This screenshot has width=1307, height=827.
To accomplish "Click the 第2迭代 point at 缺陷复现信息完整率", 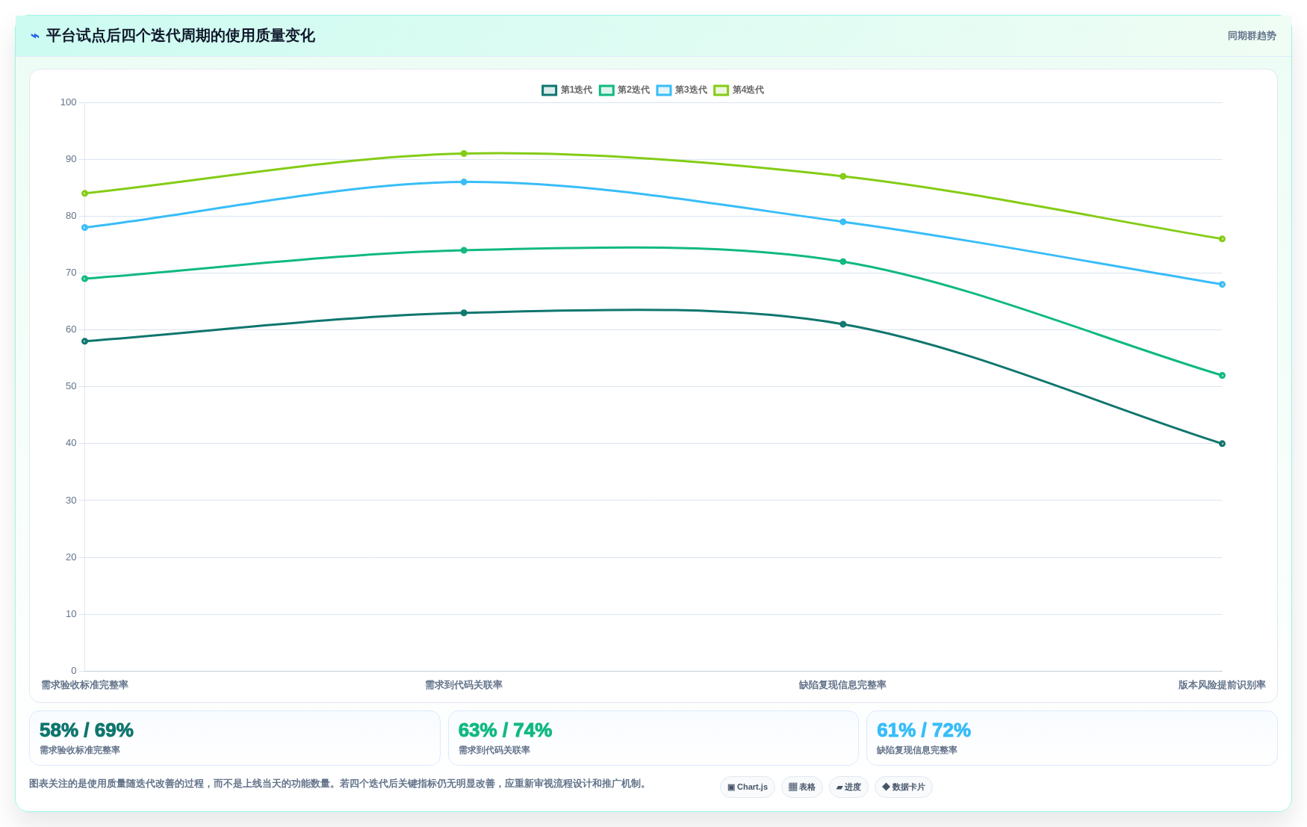I will point(843,261).
